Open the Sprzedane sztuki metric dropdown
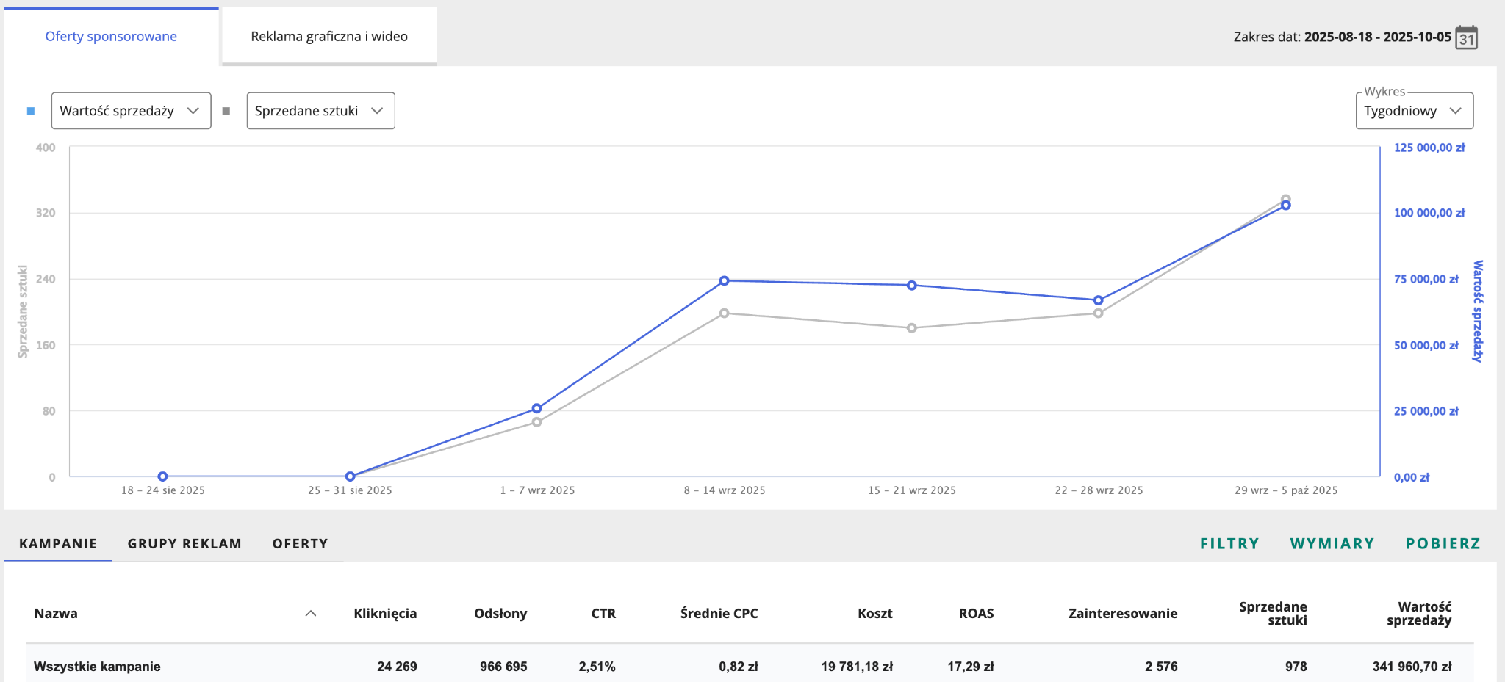This screenshot has width=1505, height=682. point(320,111)
